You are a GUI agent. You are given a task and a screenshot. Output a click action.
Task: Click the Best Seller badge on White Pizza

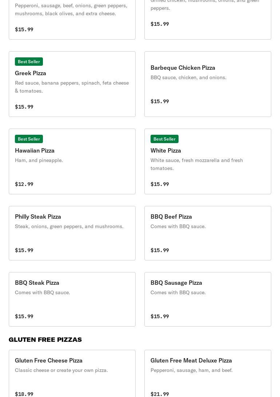[x=164, y=139]
